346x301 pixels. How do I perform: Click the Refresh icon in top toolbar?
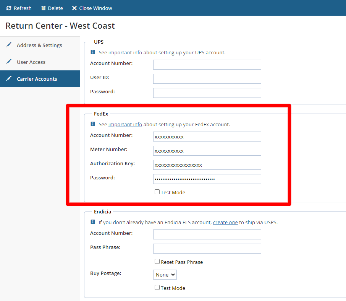(x=9, y=8)
